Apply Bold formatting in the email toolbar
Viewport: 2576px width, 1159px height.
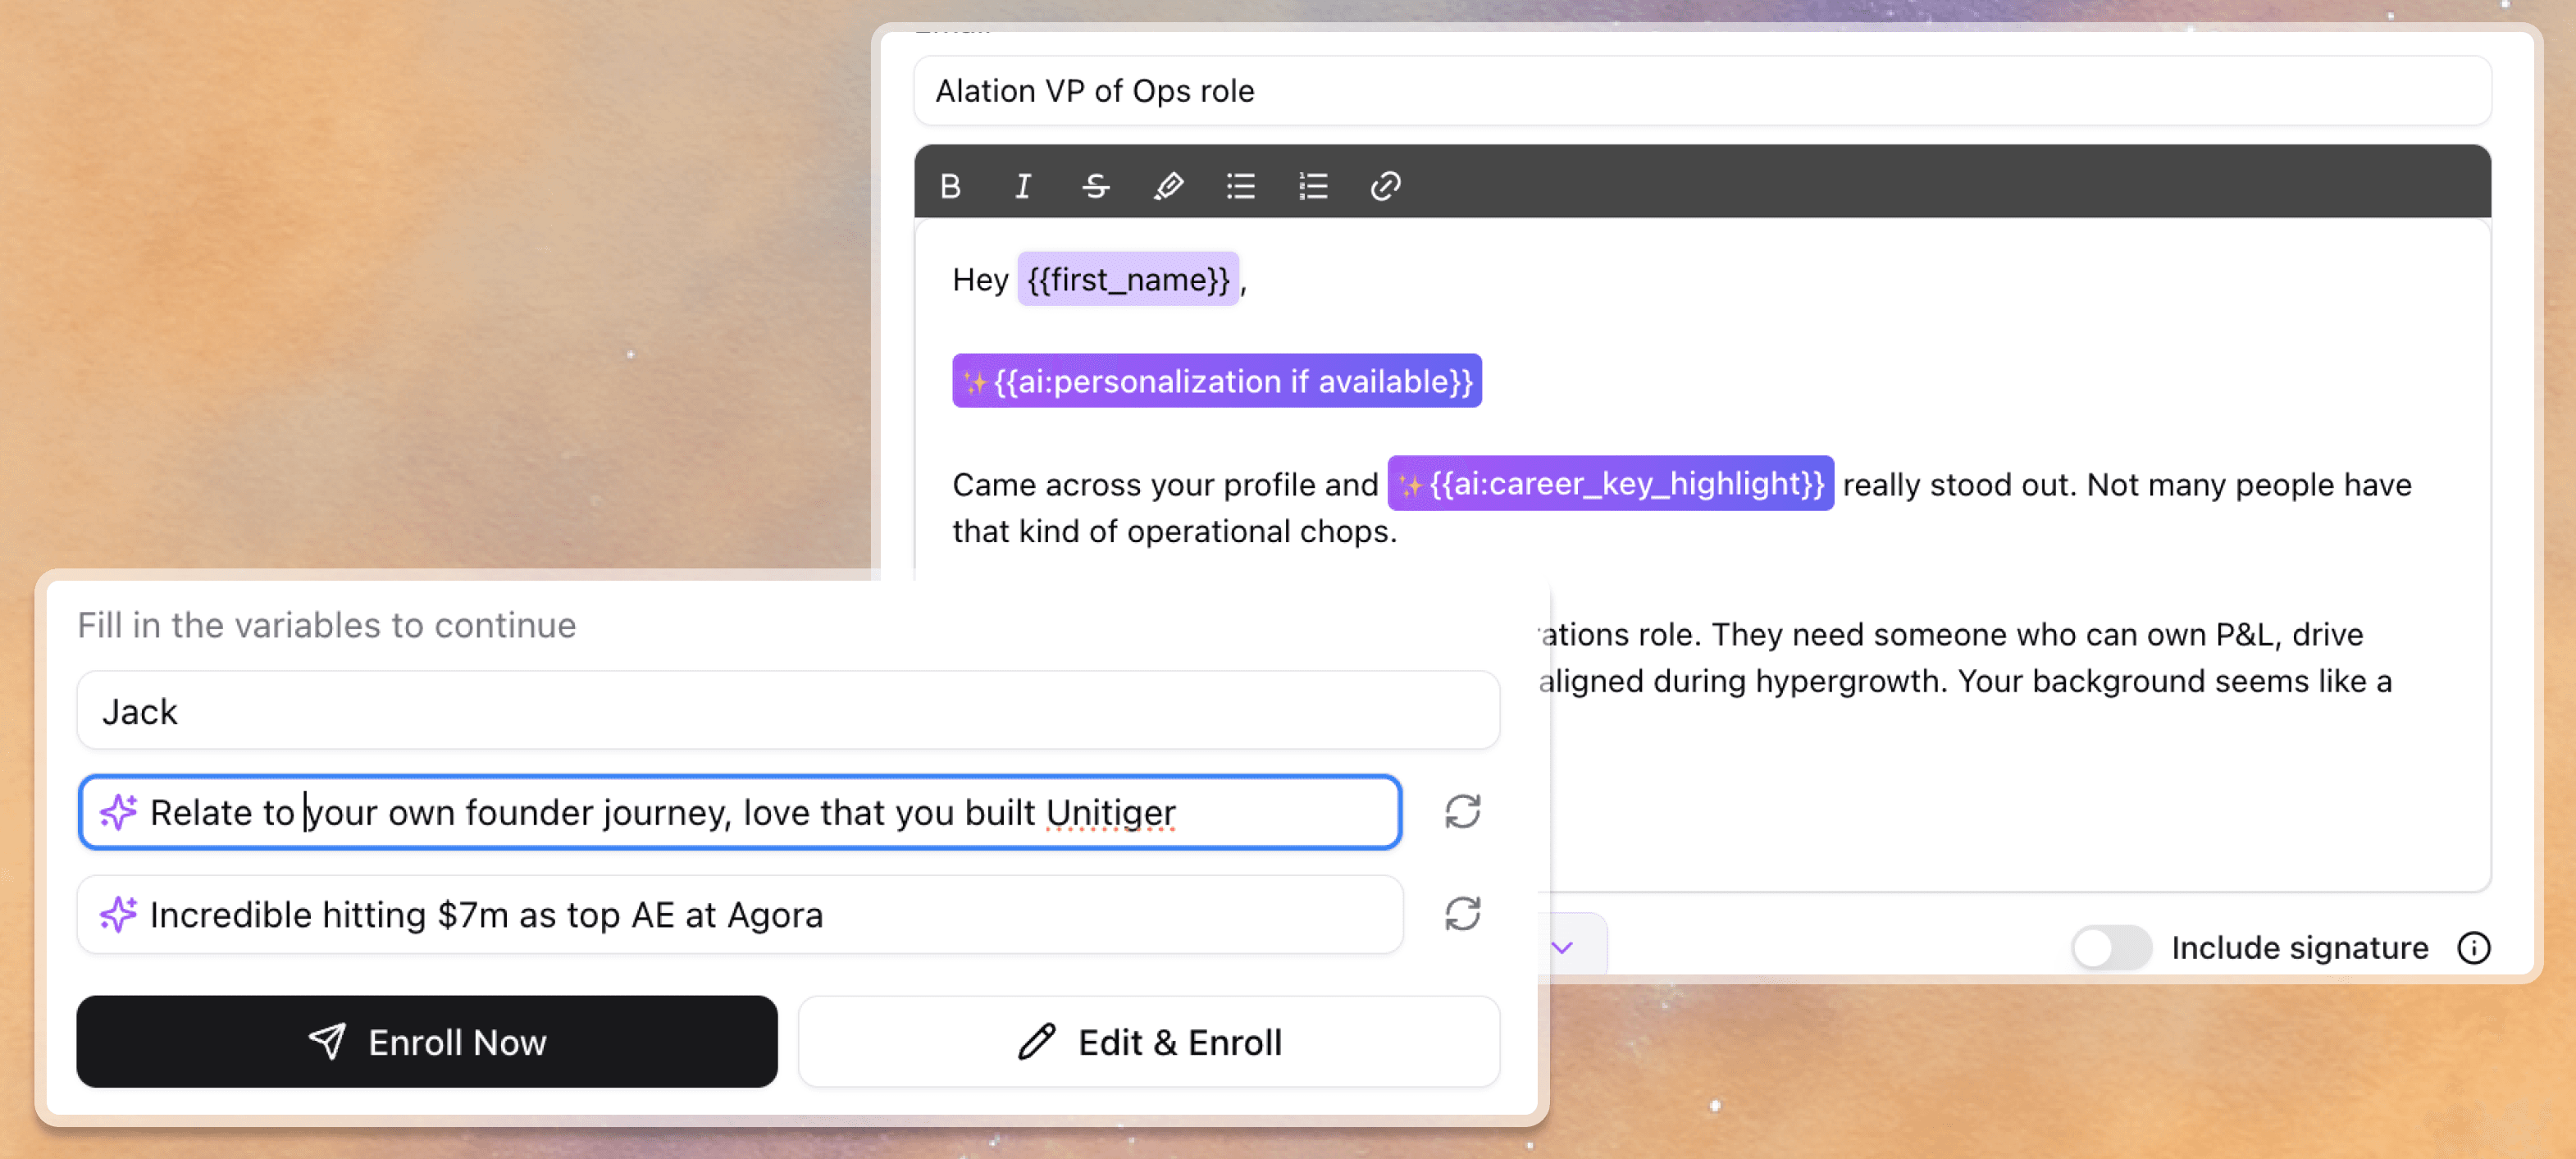[950, 186]
